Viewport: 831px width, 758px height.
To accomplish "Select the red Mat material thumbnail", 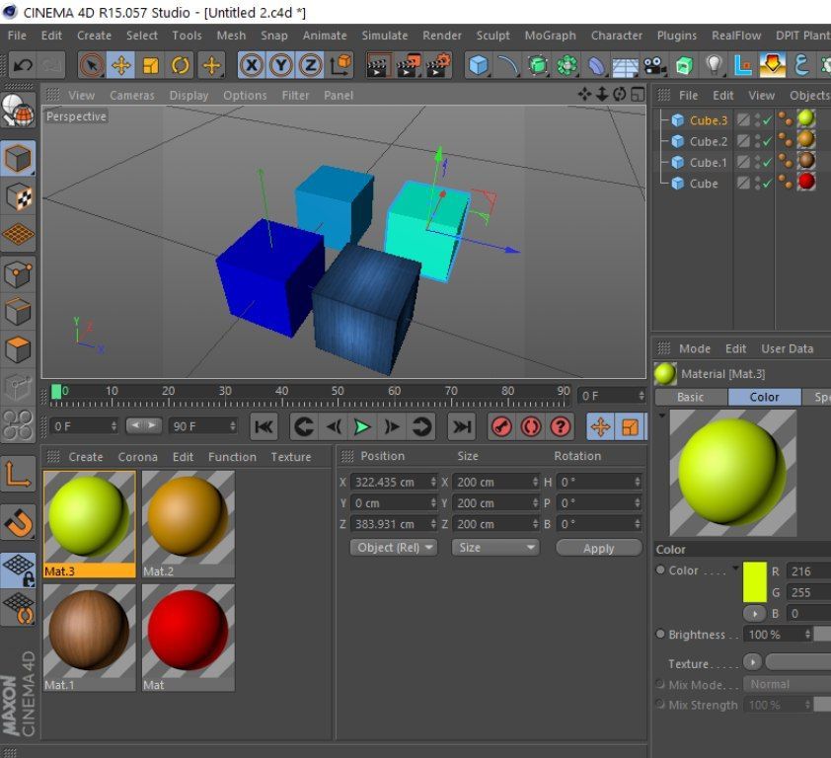I will 189,638.
